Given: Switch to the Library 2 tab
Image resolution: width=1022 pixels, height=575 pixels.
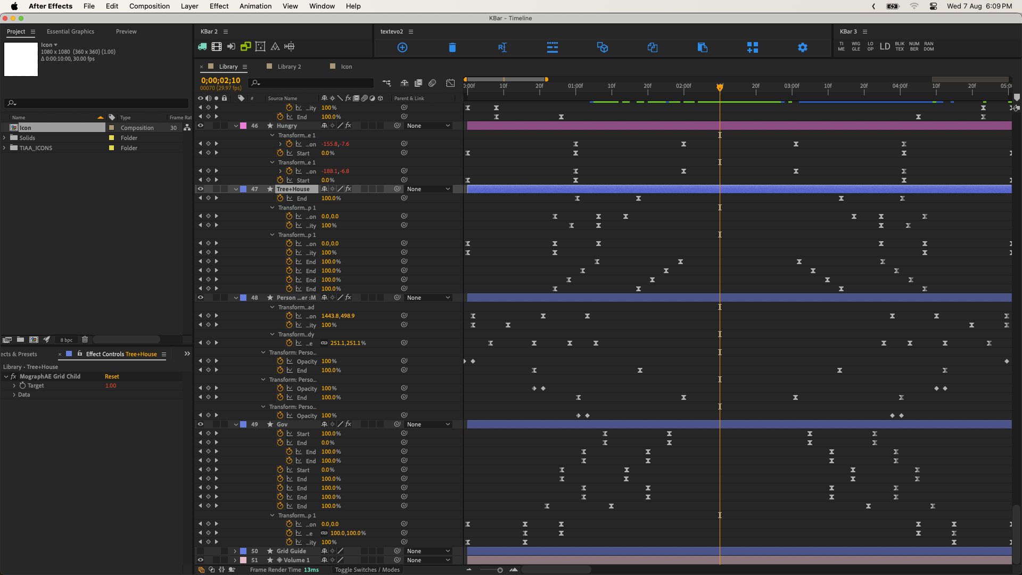Looking at the screenshot, I should click(x=289, y=67).
